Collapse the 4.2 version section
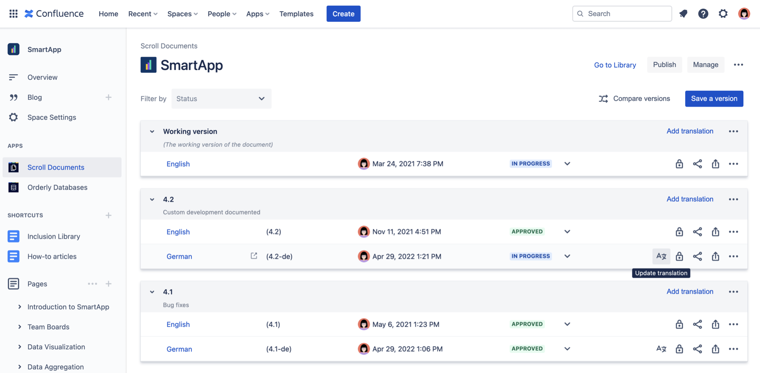Viewport: 760px width, 373px height. 152,199
